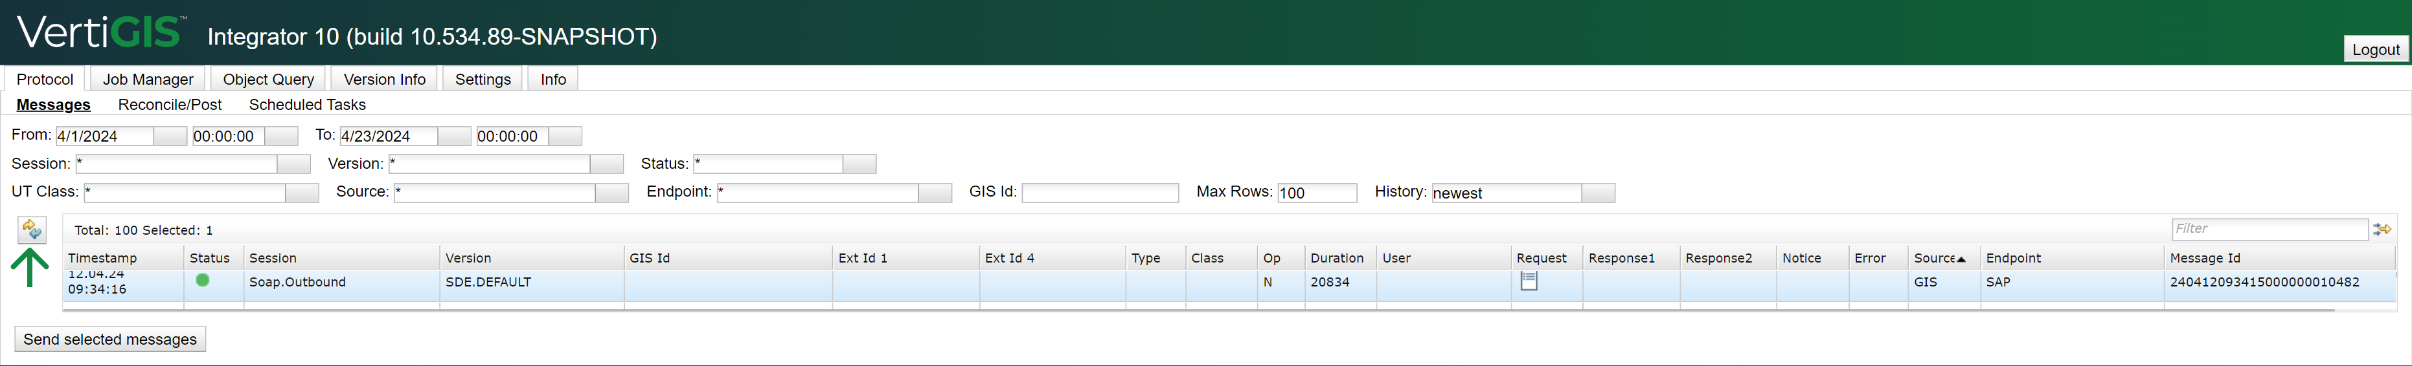
Task: Expand the UT Class dropdown
Action: tap(302, 193)
